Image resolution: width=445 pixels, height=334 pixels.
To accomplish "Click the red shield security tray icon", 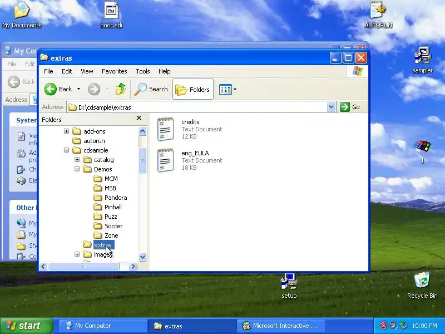I will pos(383,326).
